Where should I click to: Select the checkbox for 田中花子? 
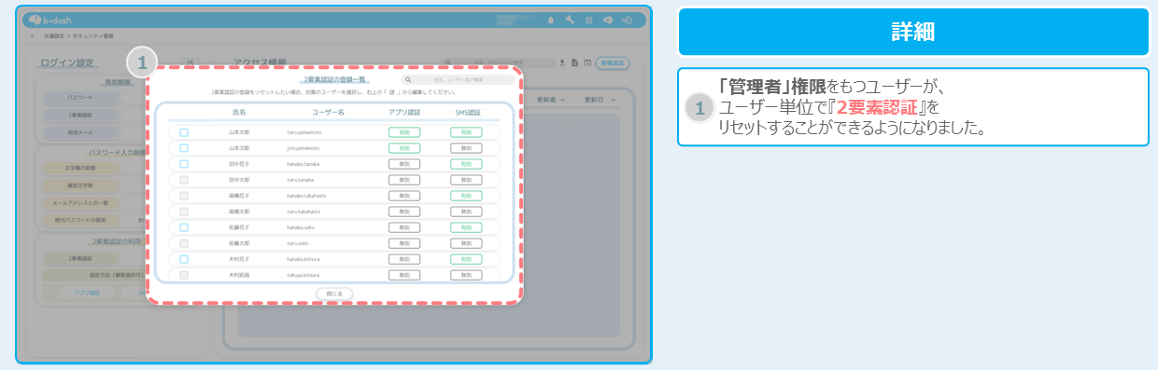(184, 164)
